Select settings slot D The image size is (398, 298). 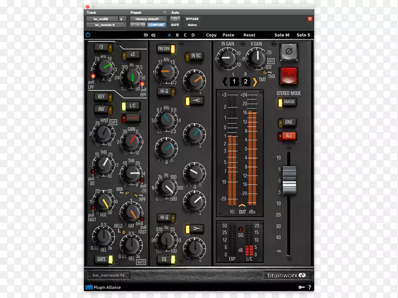point(193,35)
